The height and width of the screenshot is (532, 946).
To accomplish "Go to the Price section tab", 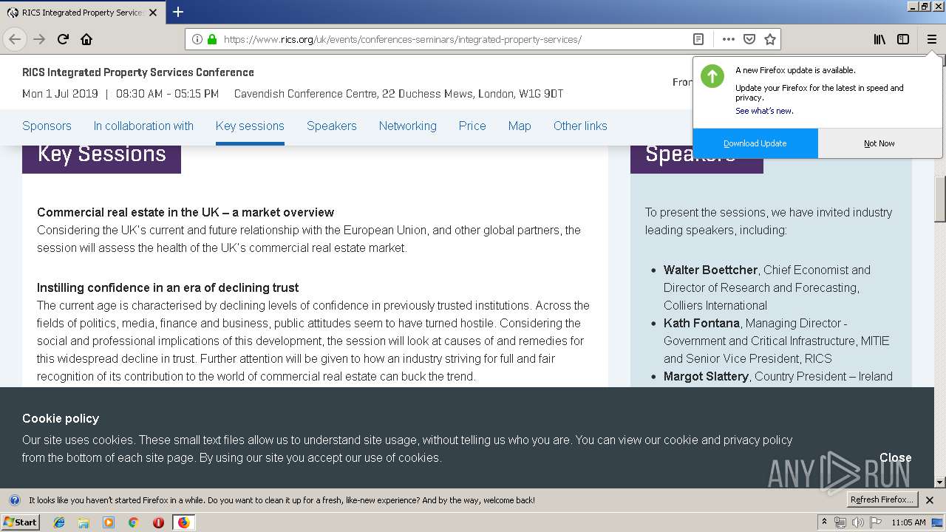I will 472,126.
